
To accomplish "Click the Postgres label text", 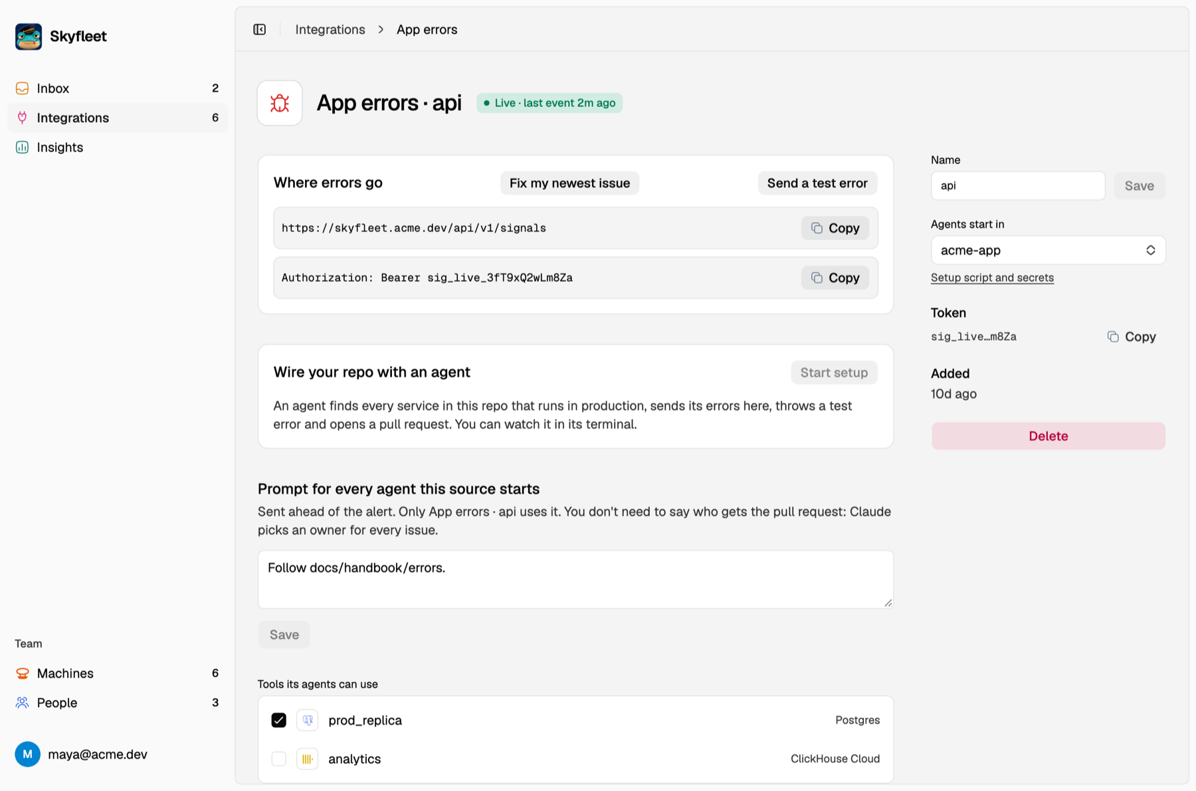I will 857,721.
